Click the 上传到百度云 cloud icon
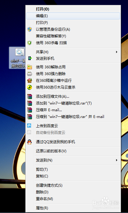 [x=29, y=126]
